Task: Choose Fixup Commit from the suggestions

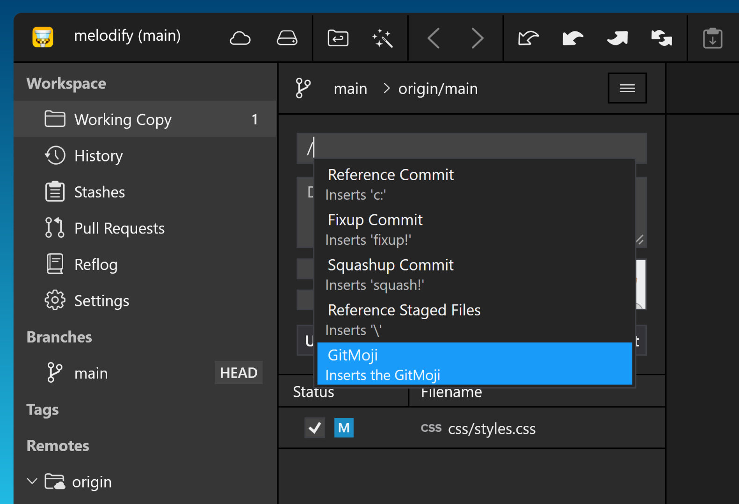Action: pyautogui.click(x=474, y=229)
